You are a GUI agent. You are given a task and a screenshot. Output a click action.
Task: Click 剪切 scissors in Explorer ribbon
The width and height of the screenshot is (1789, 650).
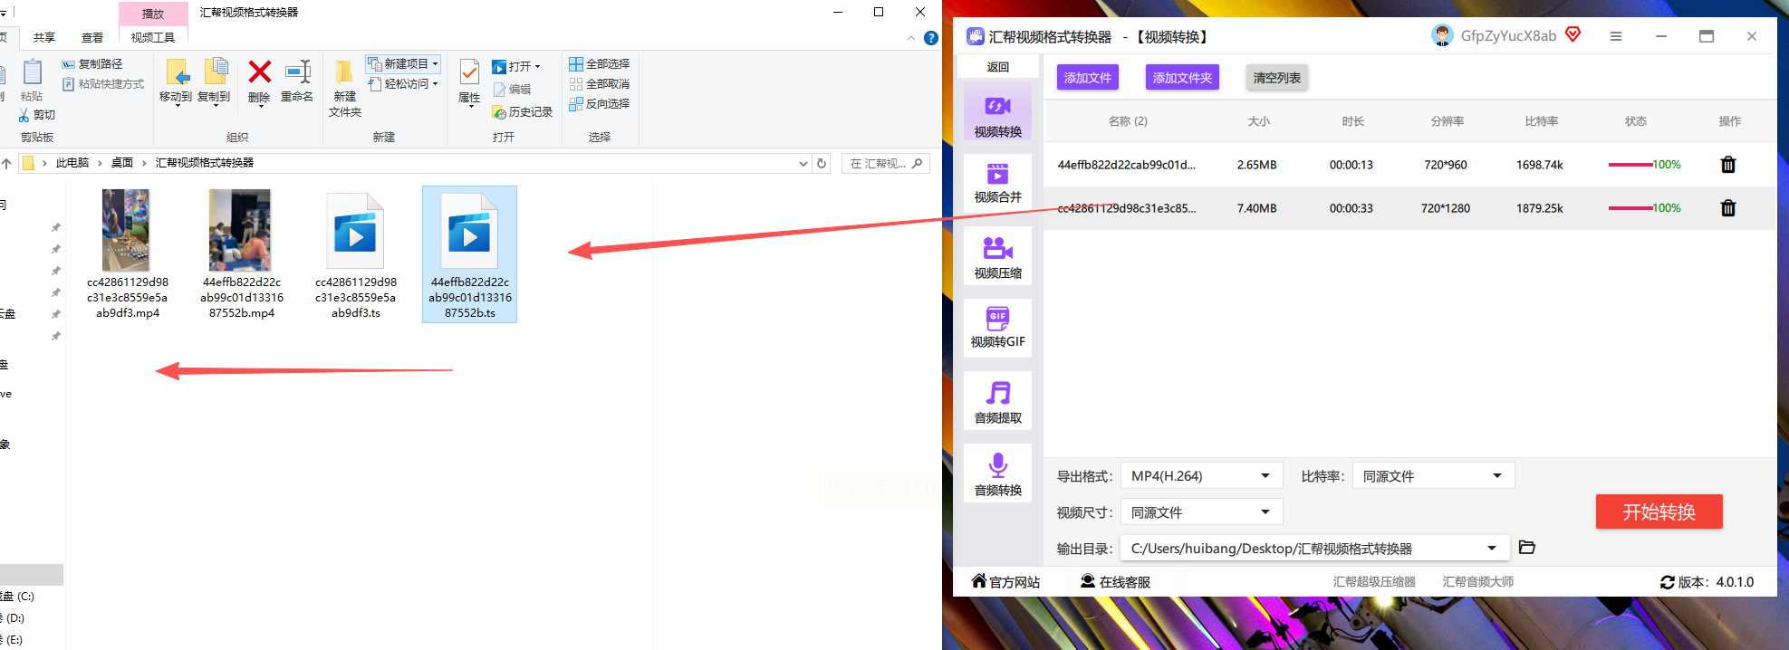tap(37, 115)
